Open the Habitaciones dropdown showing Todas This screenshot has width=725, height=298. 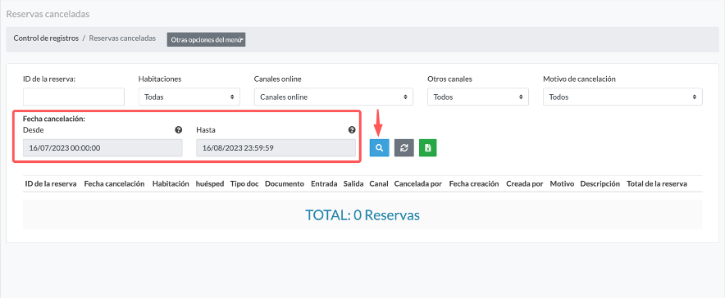189,97
